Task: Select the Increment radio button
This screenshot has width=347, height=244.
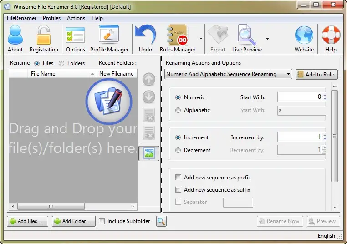Action: [x=178, y=137]
